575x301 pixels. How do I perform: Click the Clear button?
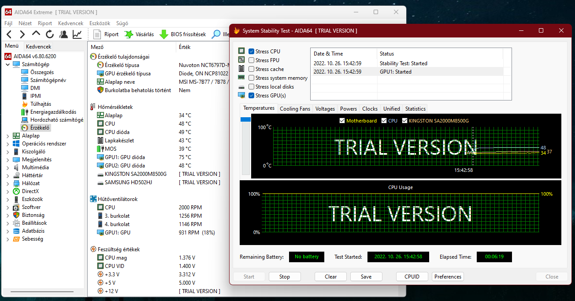[331, 277]
